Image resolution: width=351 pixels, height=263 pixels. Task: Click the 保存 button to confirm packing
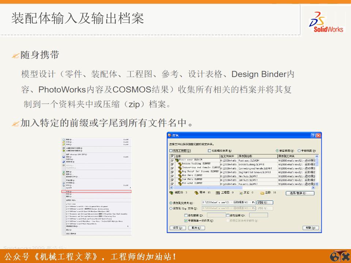[177, 227]
